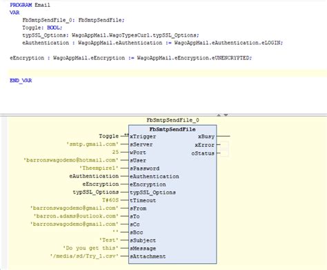Select the empty '' value at sBcc
Viewport: 327px width, 270px height.
[115, 232]
